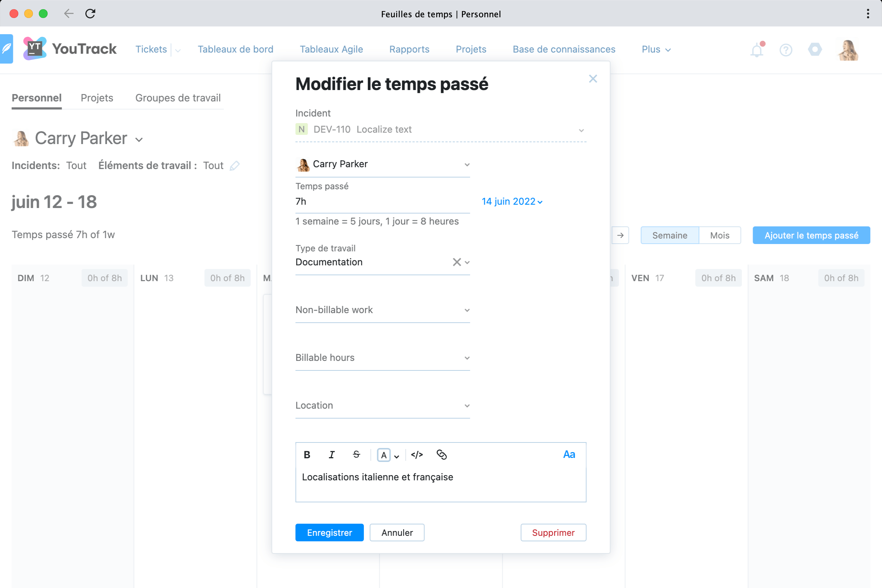This screenshot has width=882, height=588.
Task: Click the Italic formatting icon
Action: pos(331,455)
